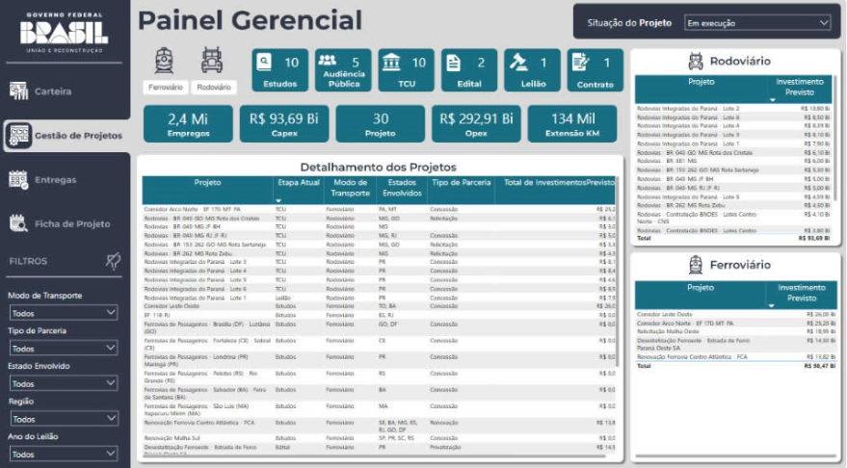This screenshot has height=468, width=847.
Task: Click the Ferroviário label button
Action: 166,87
